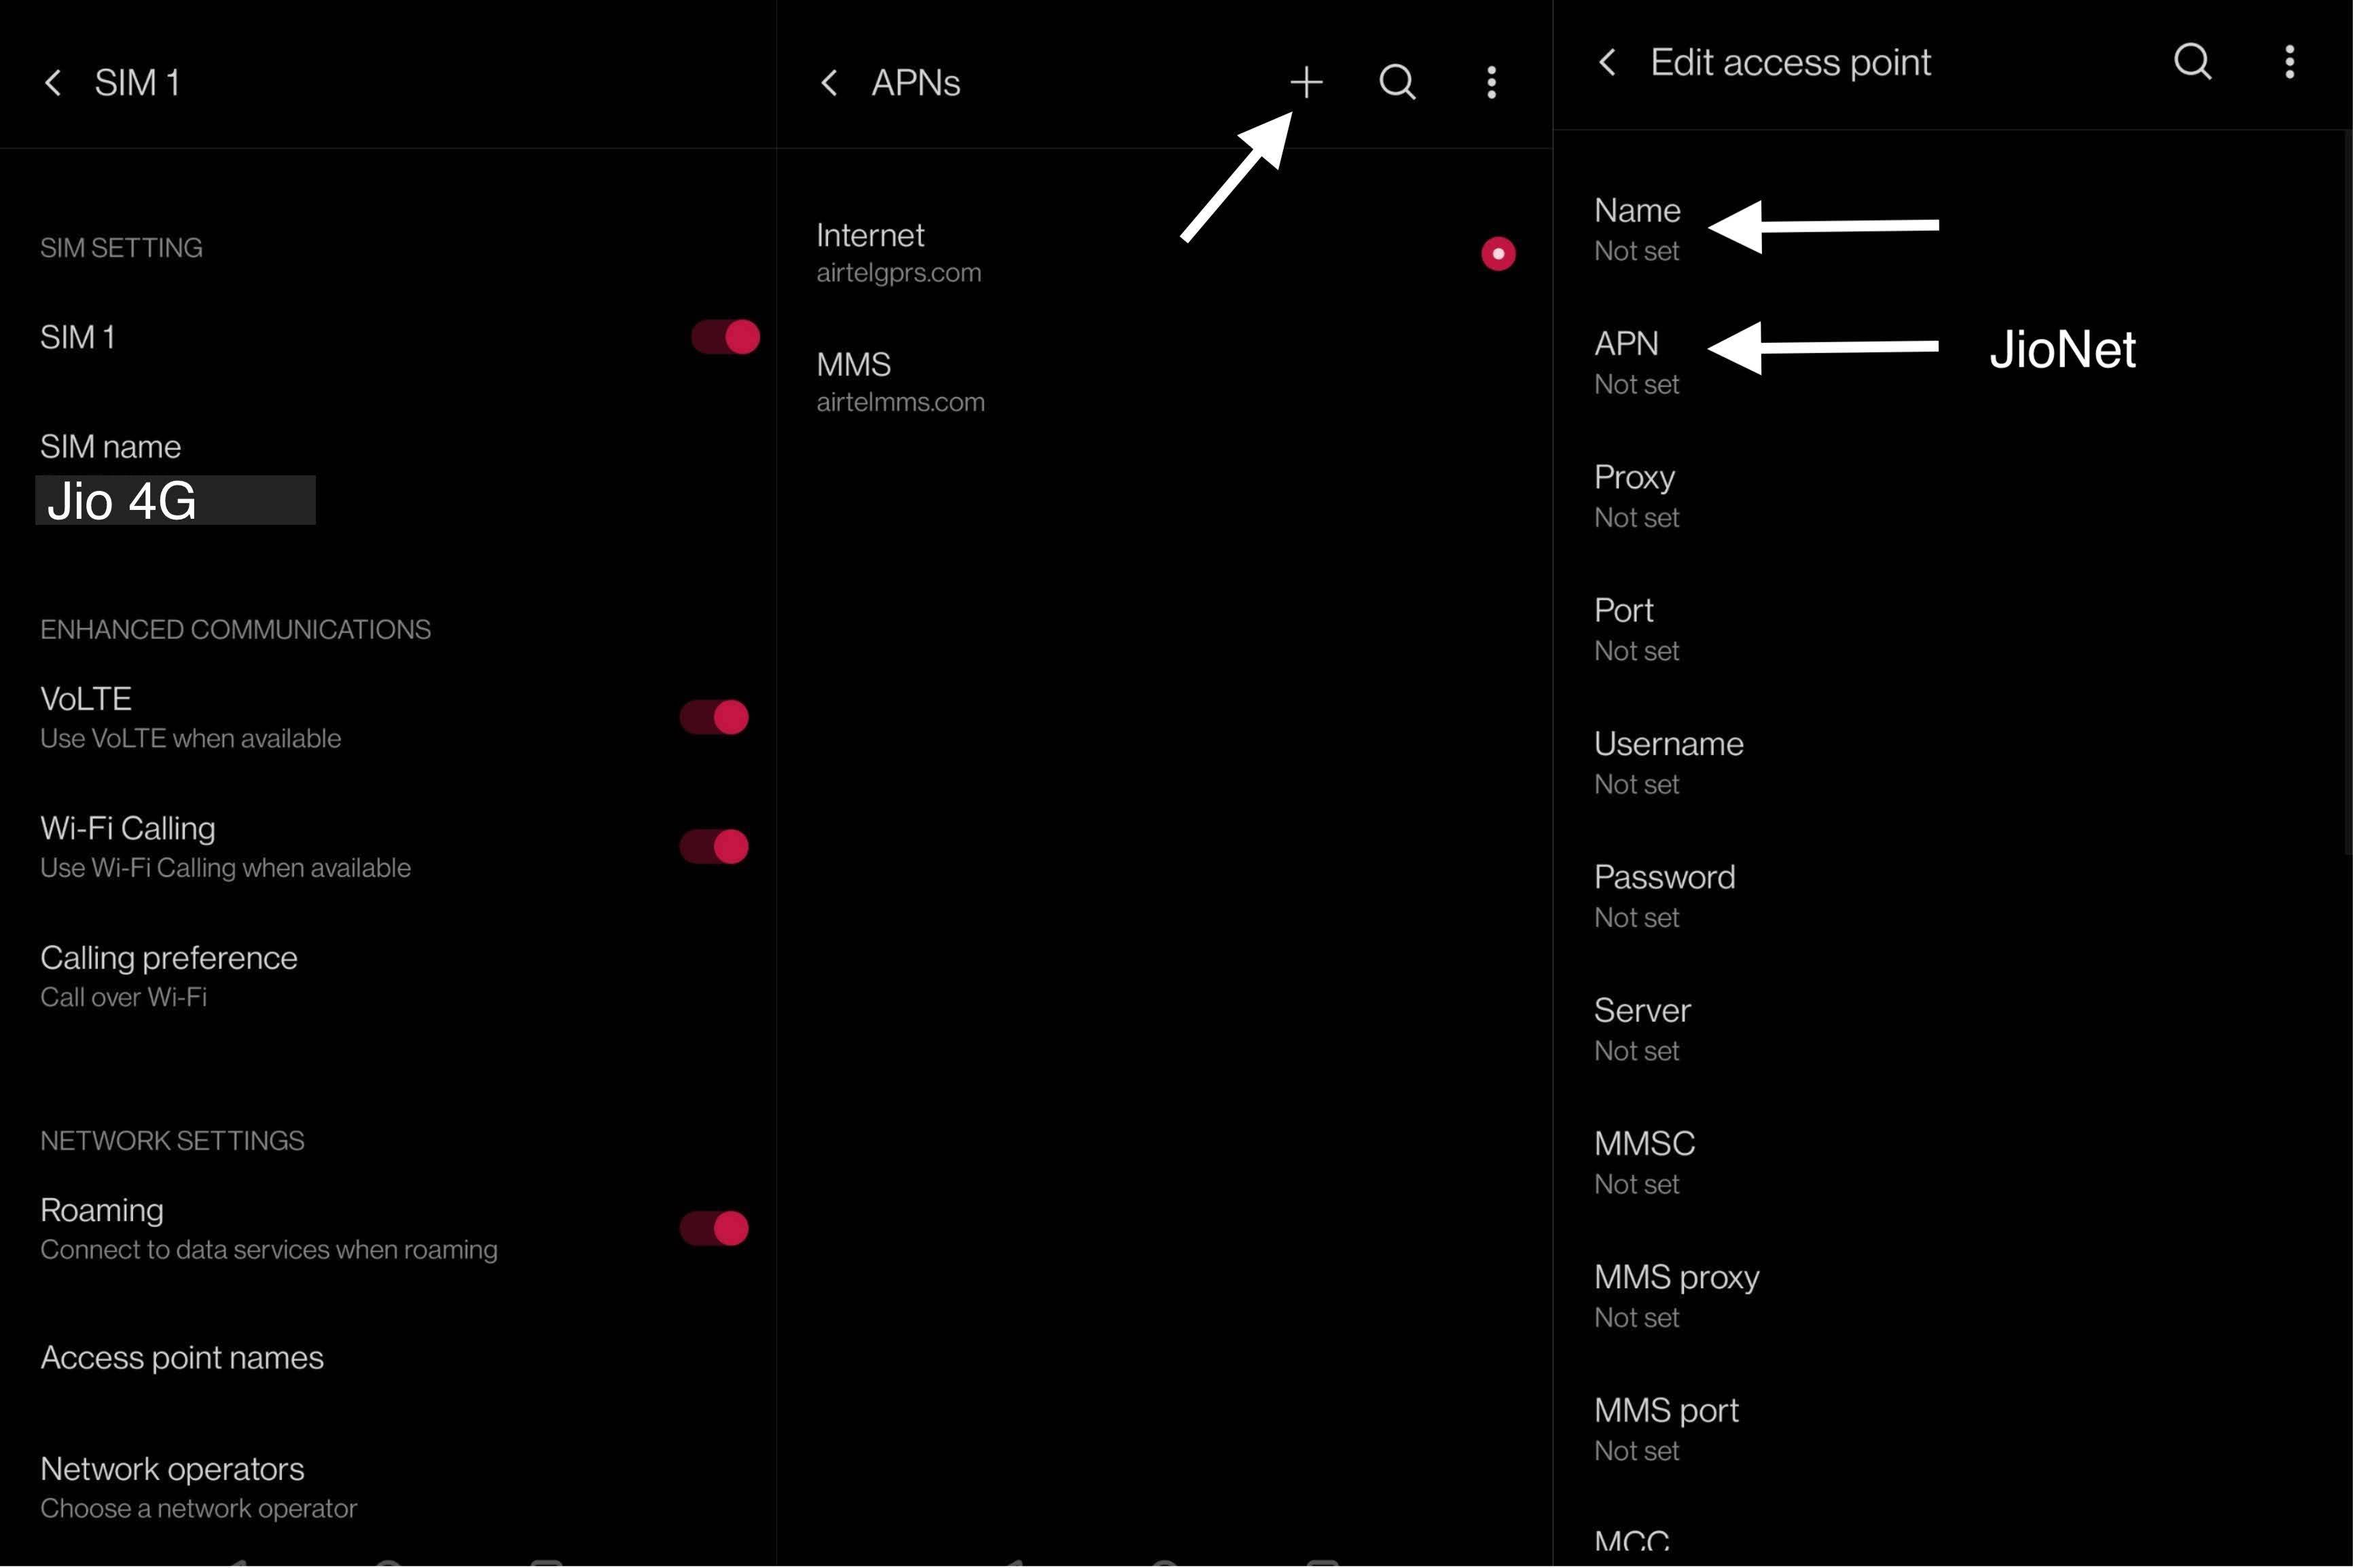This screenshot has width=2353, height=1568.
Task: Search in the APNs screen
Action: pos(1397,82)
